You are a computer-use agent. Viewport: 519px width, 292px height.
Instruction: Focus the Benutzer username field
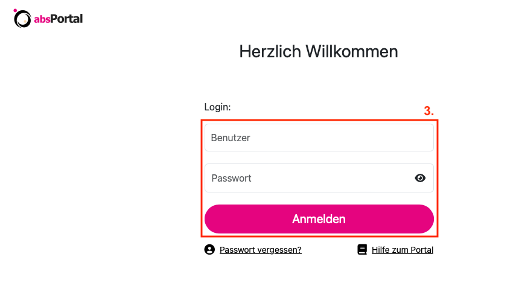pyautogui.click(x=319, y=138)
